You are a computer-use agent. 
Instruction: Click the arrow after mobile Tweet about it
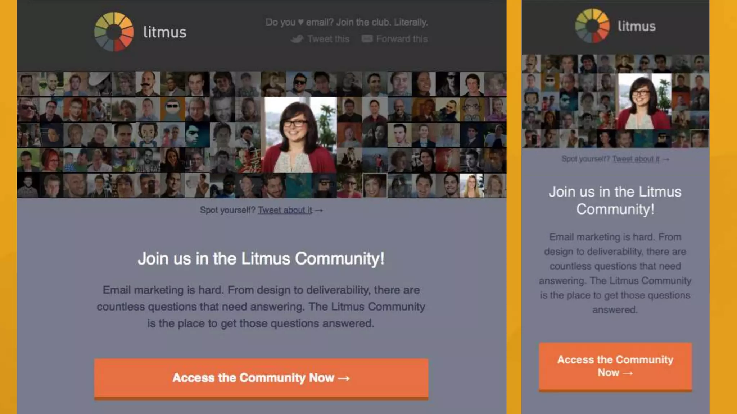[665, 159]
